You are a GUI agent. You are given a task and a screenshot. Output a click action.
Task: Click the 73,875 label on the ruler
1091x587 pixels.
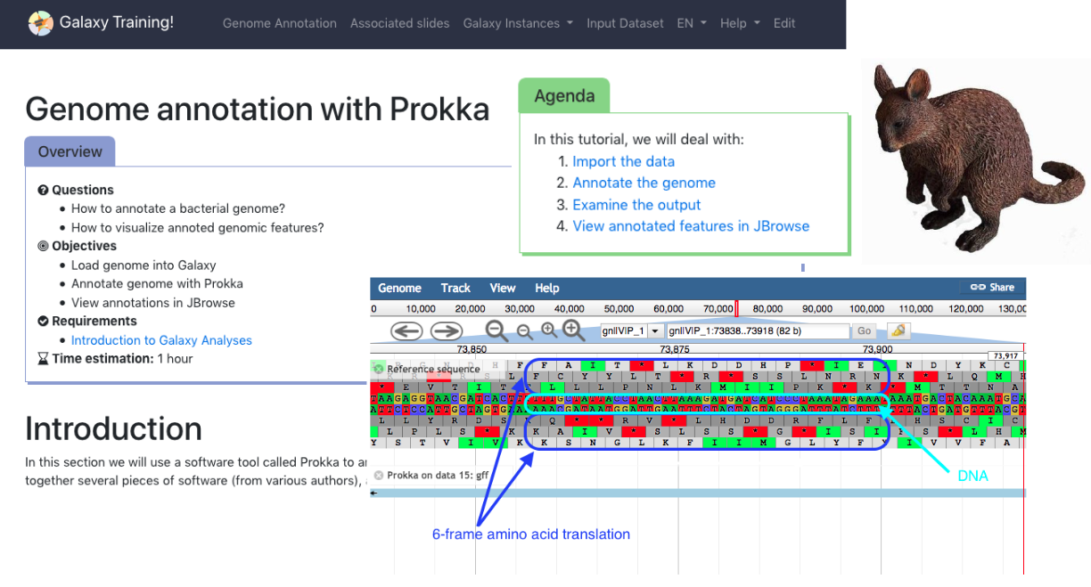[x=675, y=350]
